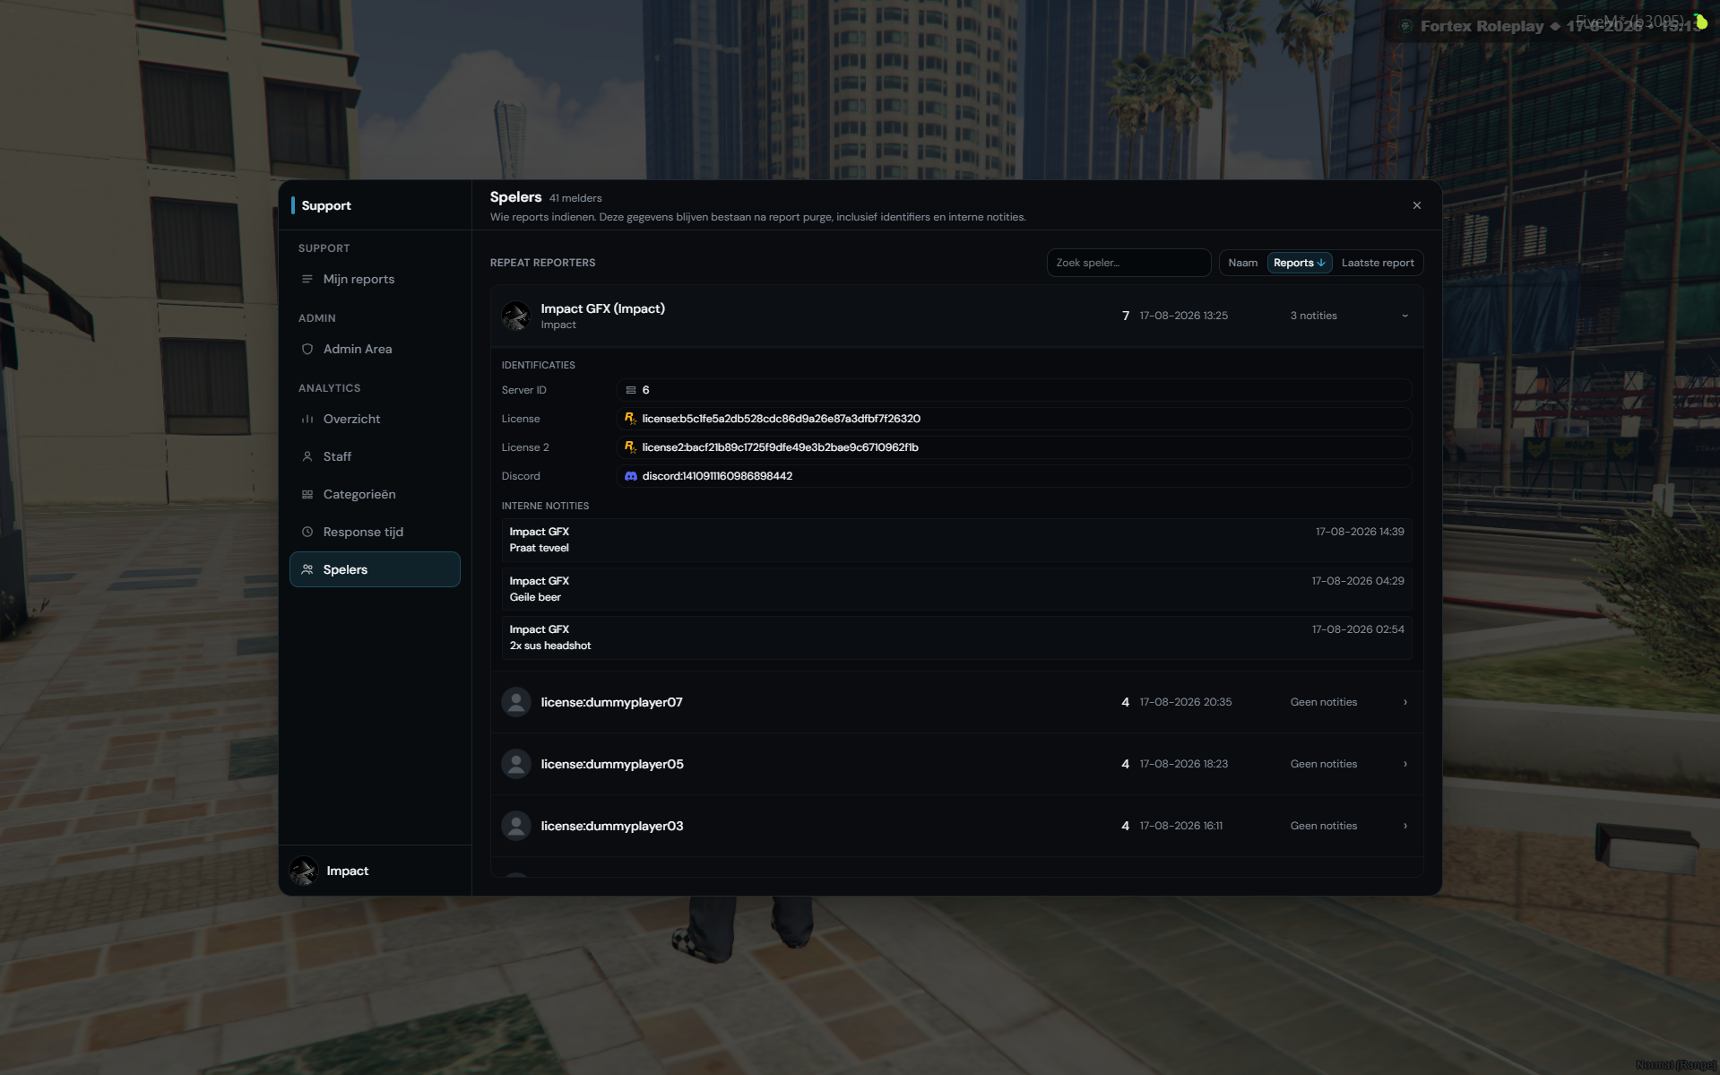The image size is (1720, 1075).
Task: Sort players by Naam
Action: tap(1242, 263)
